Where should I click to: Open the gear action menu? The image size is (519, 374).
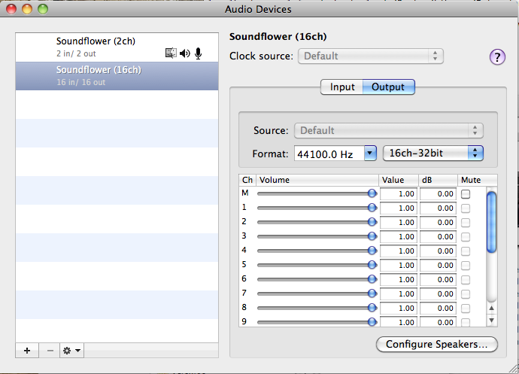tap(71, 351)
